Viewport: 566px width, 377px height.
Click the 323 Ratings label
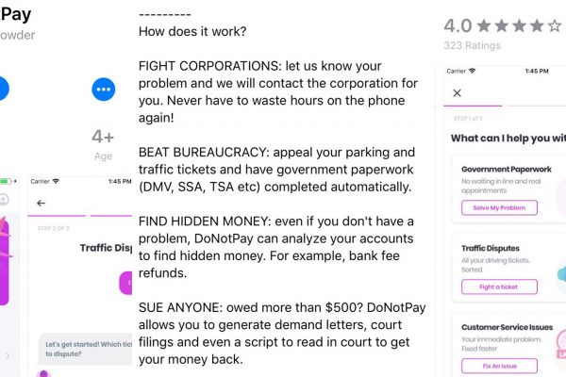(473, 45)
